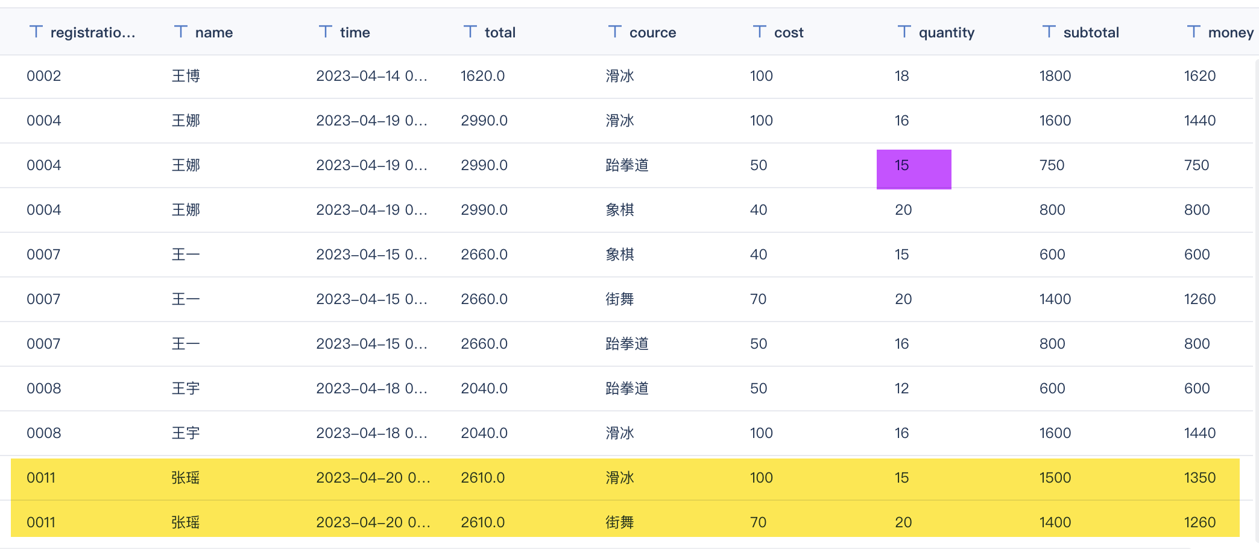The height and width of the screenshot is (549, 1259).
Task: Click the quantity column header label
Action: [946, 33]
